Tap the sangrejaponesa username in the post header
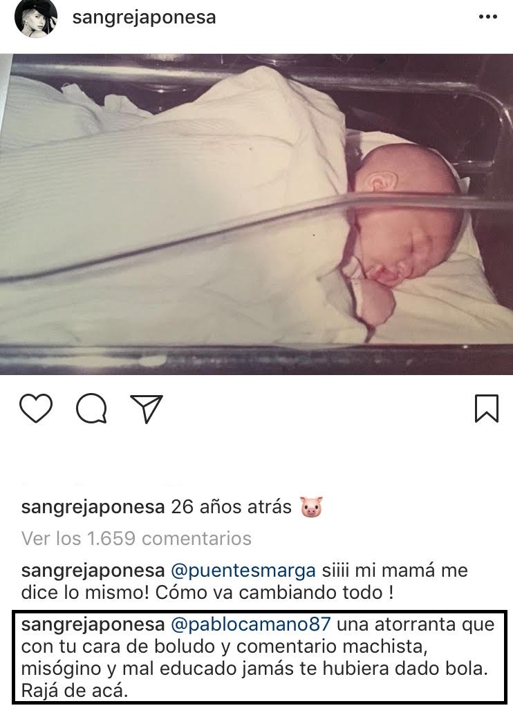This screenshot has width=513, height=708. (144, 17)
